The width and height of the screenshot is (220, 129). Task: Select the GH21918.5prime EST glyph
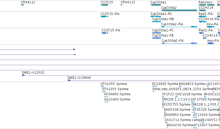pyautogui.click(x=177, y=97)
